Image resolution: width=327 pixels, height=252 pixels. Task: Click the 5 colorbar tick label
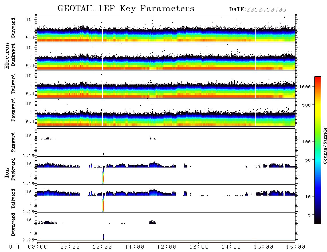(310, 215)
